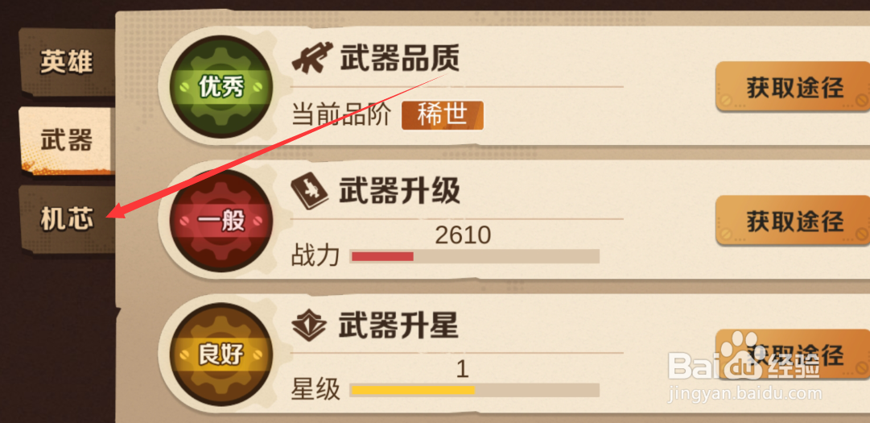Click the 2610 power value
Screen dimensions: 870x423
tap(463, 236)
